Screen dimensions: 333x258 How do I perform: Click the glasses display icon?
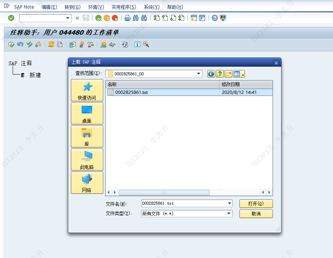[112, 45]
